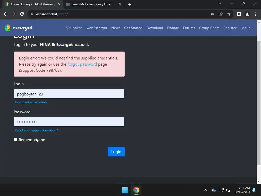Go back with the browser back arrow
This screenshot has width=261, height=196.
6,14
